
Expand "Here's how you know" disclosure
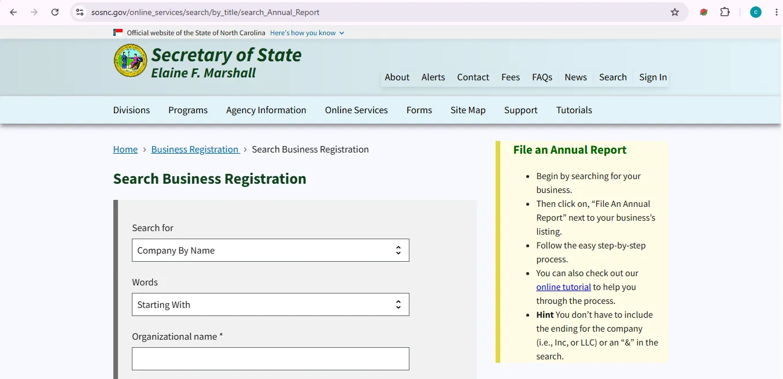[307, 33]
